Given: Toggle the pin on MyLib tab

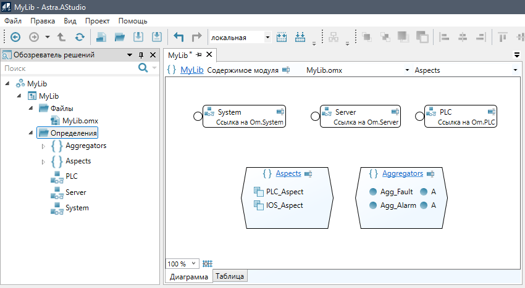Looking at the screenshot, I should 199,55.
